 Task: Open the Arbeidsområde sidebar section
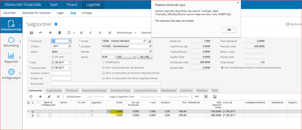click(11, 25)
